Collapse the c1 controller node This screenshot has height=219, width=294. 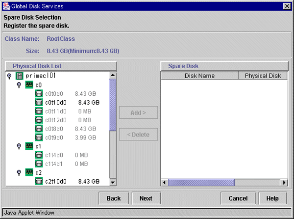(x=19, y=146)
